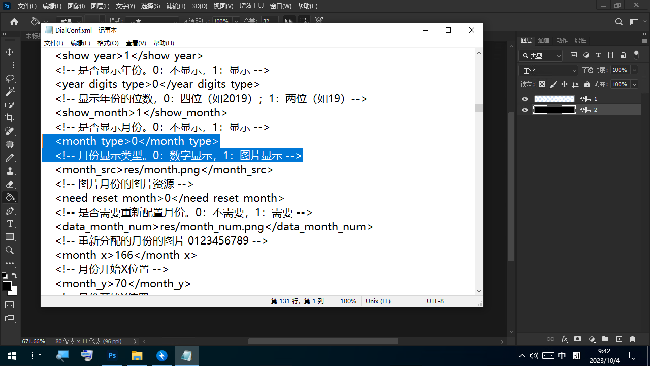Pick the Magic Wand tool
The height and width of the screenshot is (366, 650).
10,92
